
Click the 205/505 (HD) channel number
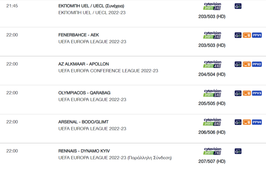(x=212, y=103)
